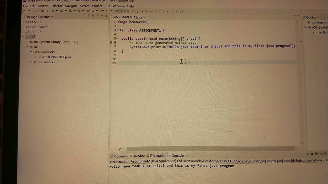The width and height of the screenshot is (328, 184).
Task: Click the New Java Package toolbar icon
Action: pos(88,11)
